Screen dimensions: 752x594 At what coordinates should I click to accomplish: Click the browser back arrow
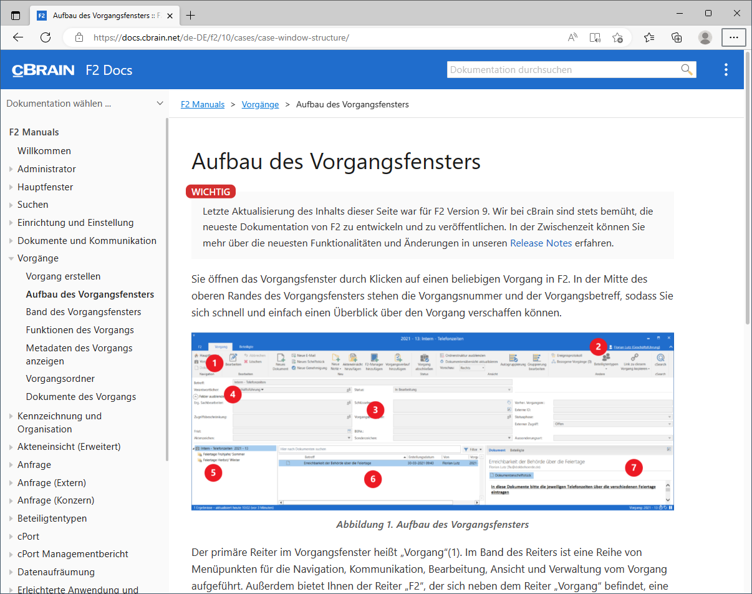point(18,37)
